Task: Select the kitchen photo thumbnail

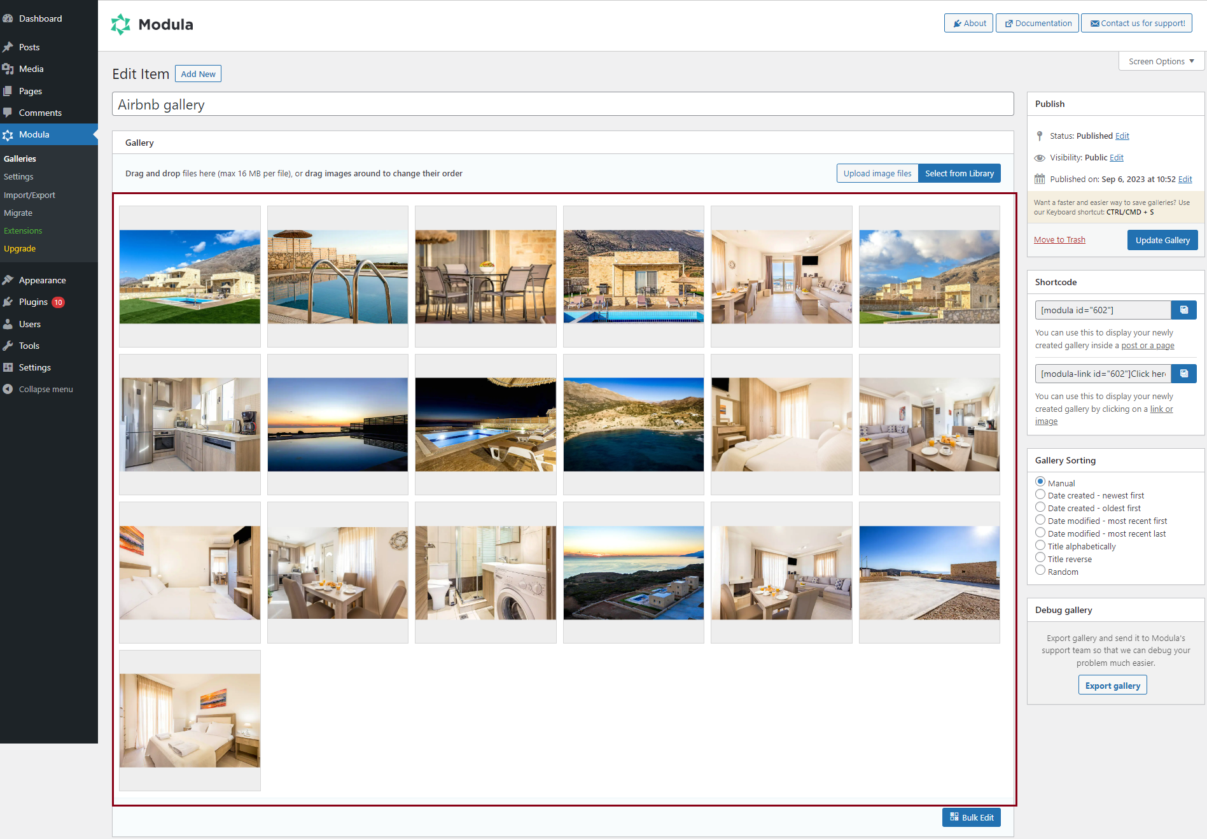Action: [190, 425]
